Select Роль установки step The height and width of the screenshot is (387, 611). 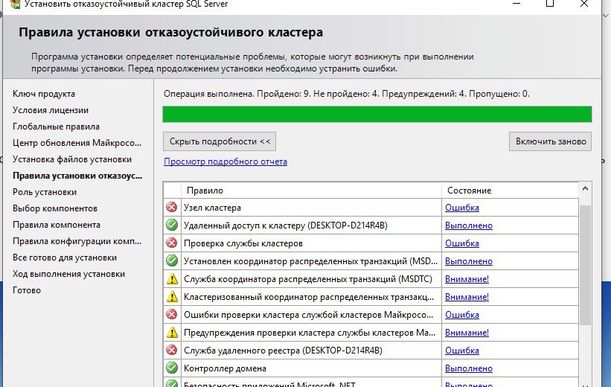tap(45, 192)
